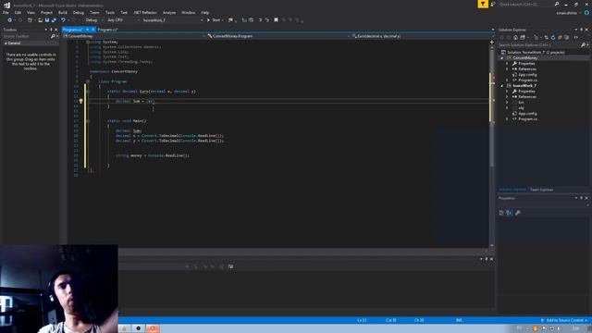Open the Build menu
Screen dimensions: 592x333
coord(63,13)
